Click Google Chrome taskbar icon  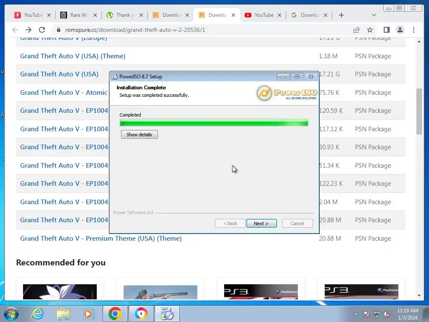pyautogui.click(x=115, y=314)
